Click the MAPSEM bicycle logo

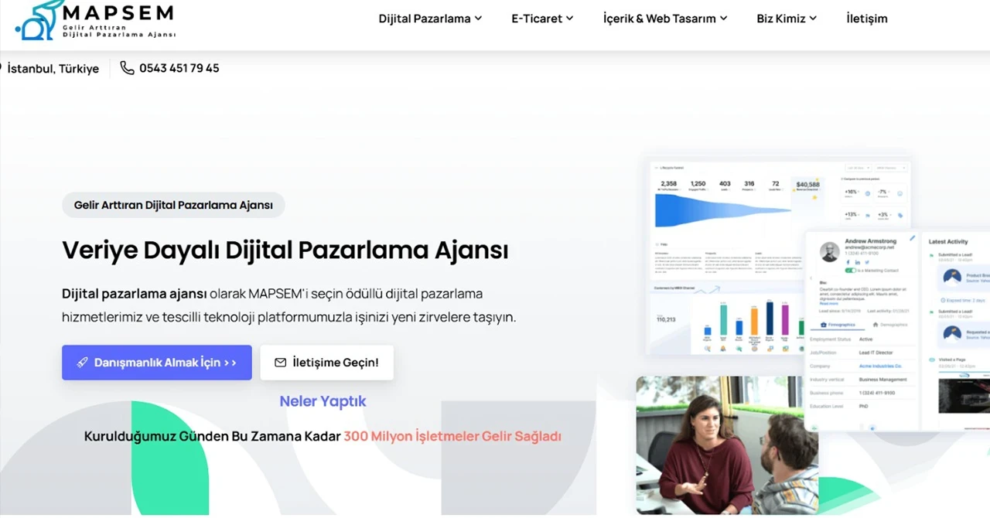[35, 23]
